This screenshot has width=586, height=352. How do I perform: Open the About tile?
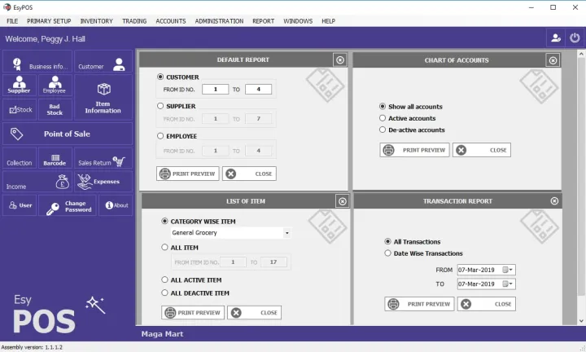pos(116,205)
